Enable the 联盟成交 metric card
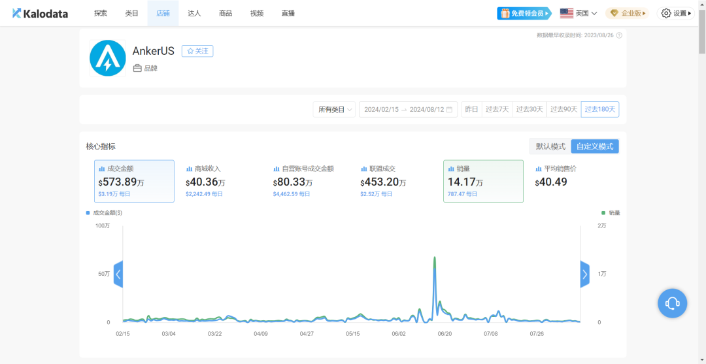The width and height of the screenshot is (706, 364). pos(395,181)
